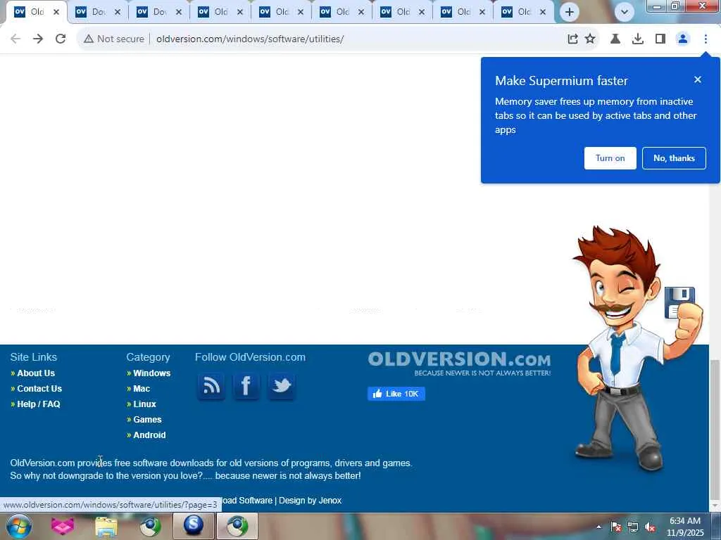Bookmark this page with the star icon

590,39
